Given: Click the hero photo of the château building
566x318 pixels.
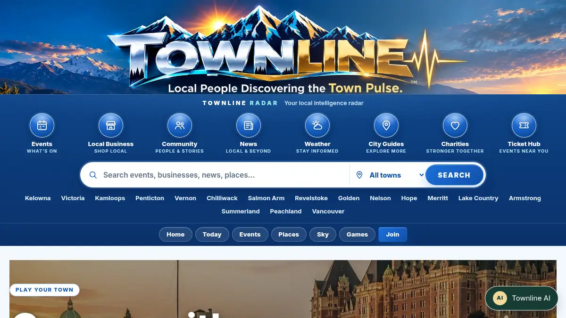Looking at the screenshot, I should (x=283, y=289).
